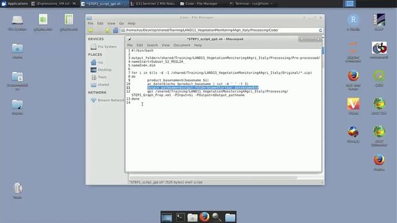Open File Manager View menu
The height and width of the screenshot is (223, 397).
[111, 24]
